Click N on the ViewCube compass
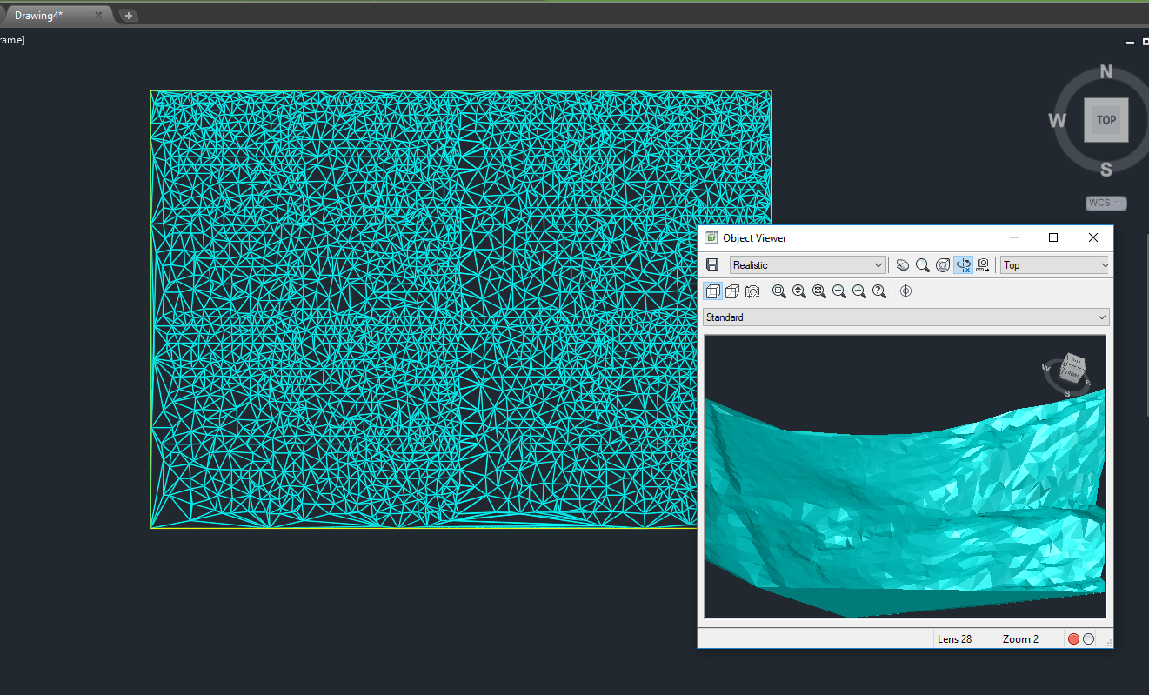The height and width of the screenshot is (695, 1149). (x=1106, y=72)
